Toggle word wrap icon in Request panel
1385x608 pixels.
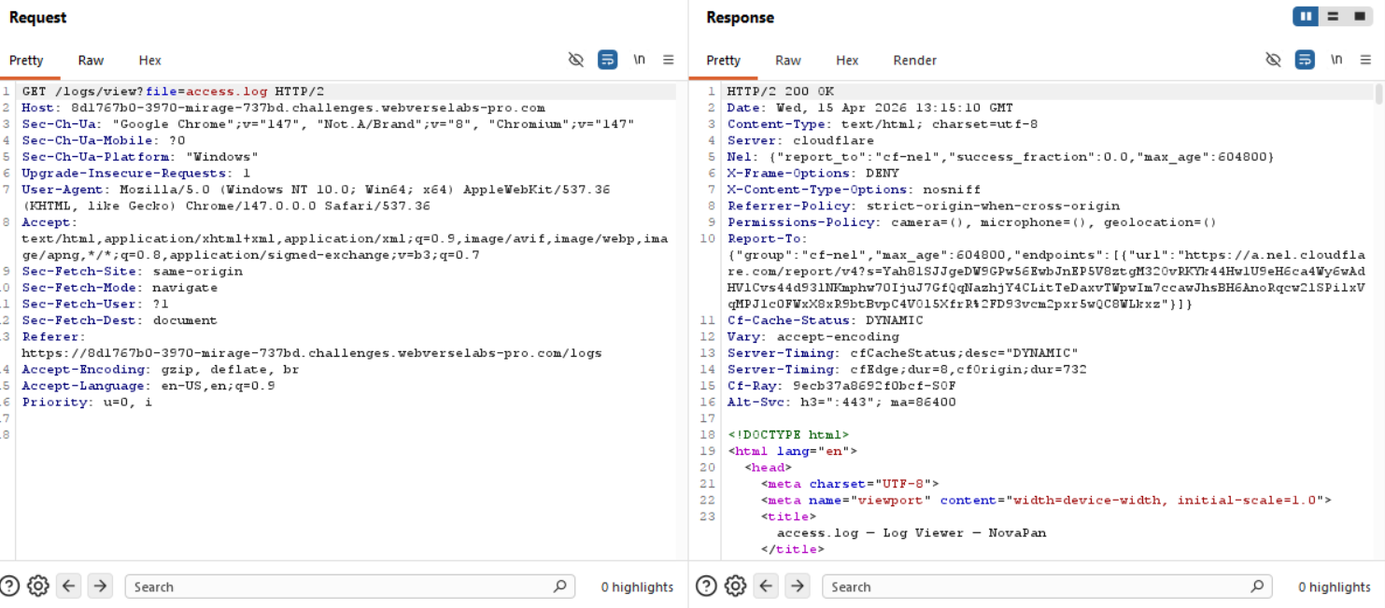click(x=607, y=60)
